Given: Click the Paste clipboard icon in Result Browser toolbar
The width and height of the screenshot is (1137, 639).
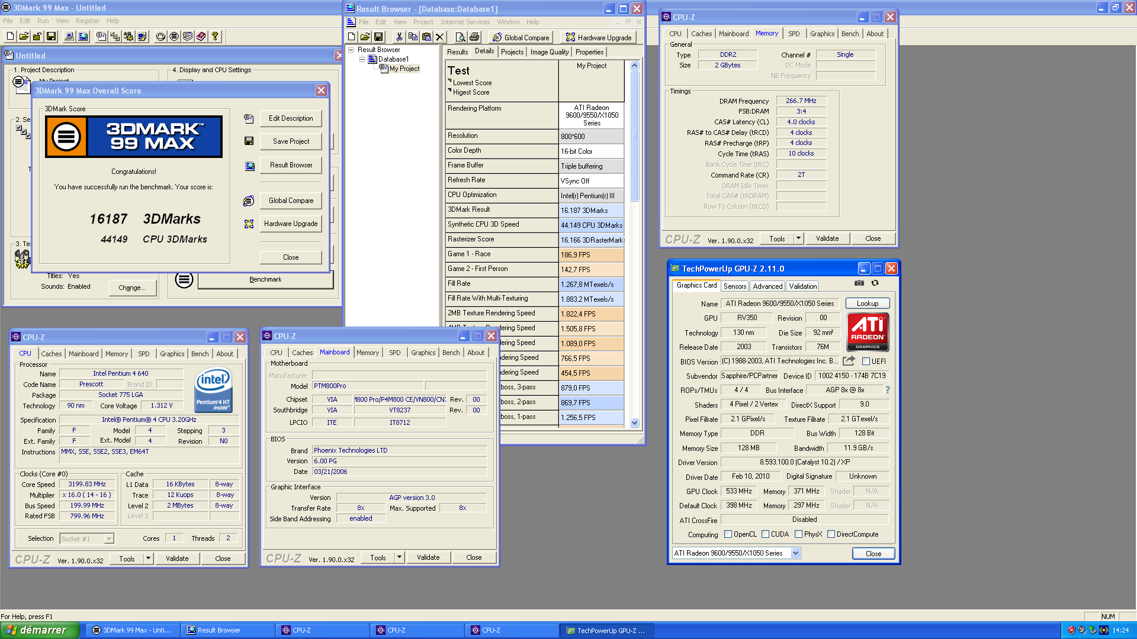Looking at the screenshot, I should (426, 37).
